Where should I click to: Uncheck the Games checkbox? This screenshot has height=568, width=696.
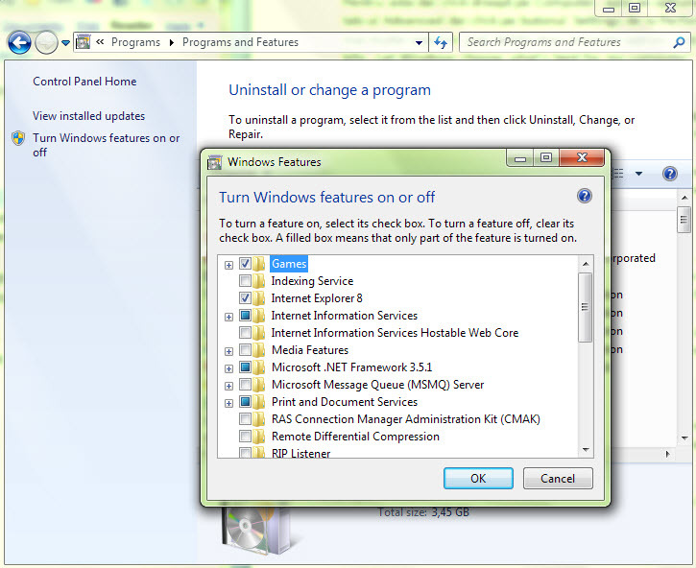245,263
